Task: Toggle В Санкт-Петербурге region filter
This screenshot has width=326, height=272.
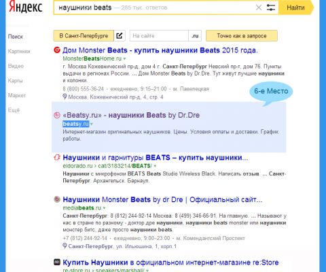Action: pyautogui.click(x=84, y=36)
